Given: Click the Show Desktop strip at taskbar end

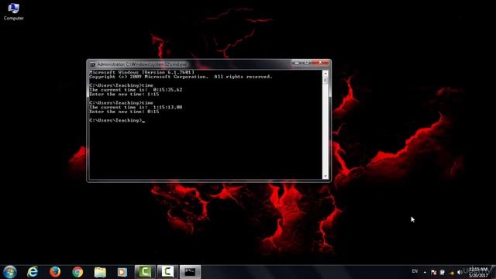Looking at the screenshot, I should pyautogui.click(x=494, y=272).
